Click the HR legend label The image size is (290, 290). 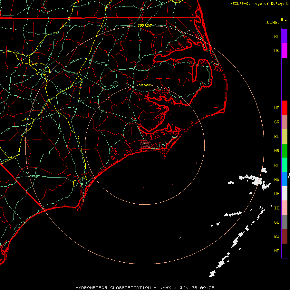click(276, 151)
